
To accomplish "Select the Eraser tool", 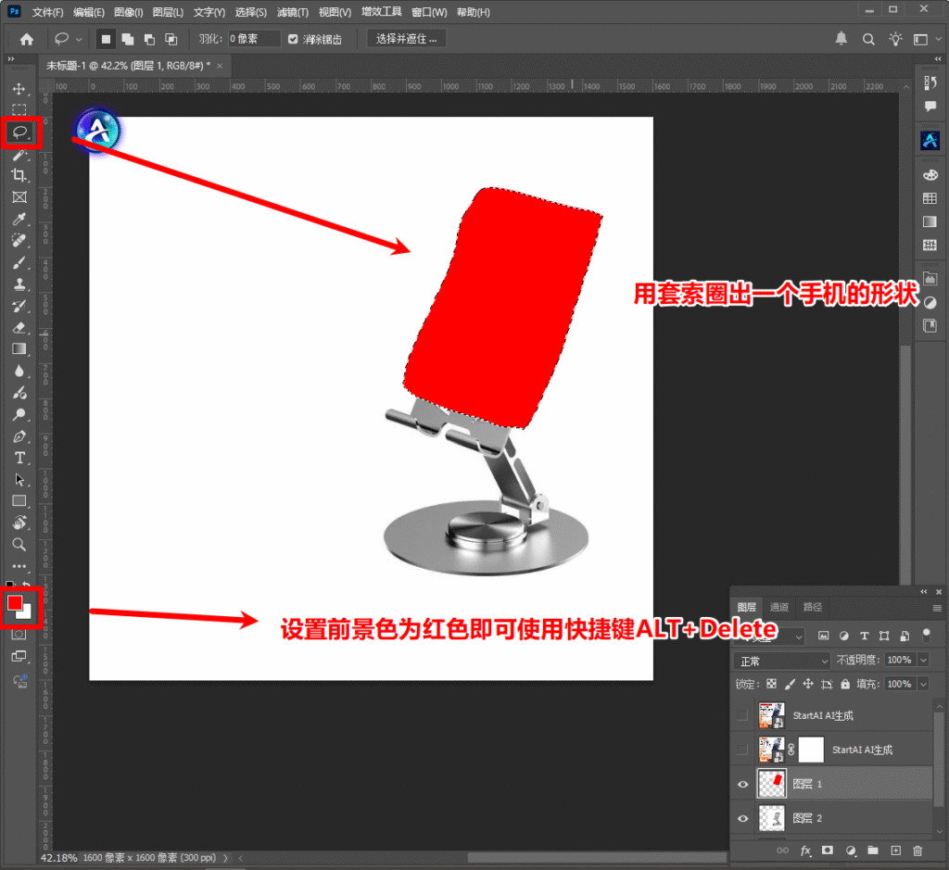I will click(x=19, y=328).
